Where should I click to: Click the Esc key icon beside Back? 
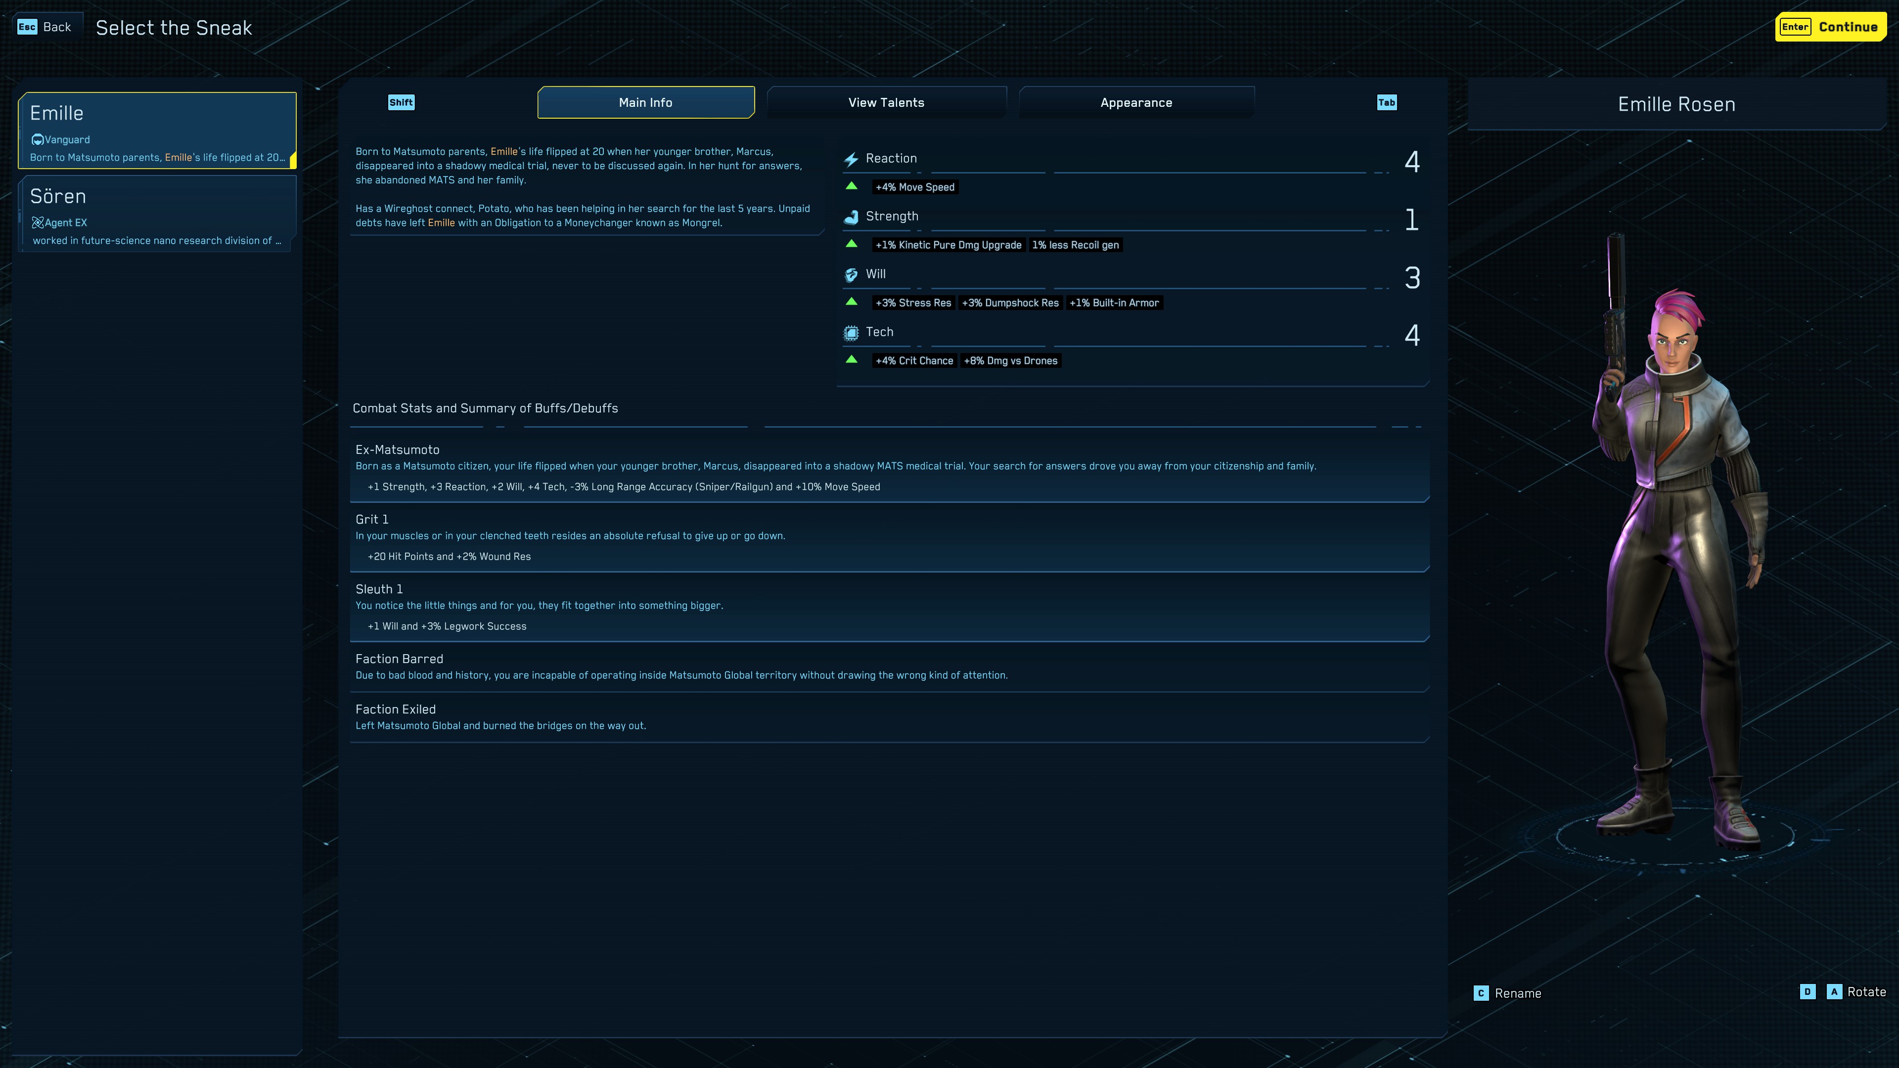pos(27,27)
